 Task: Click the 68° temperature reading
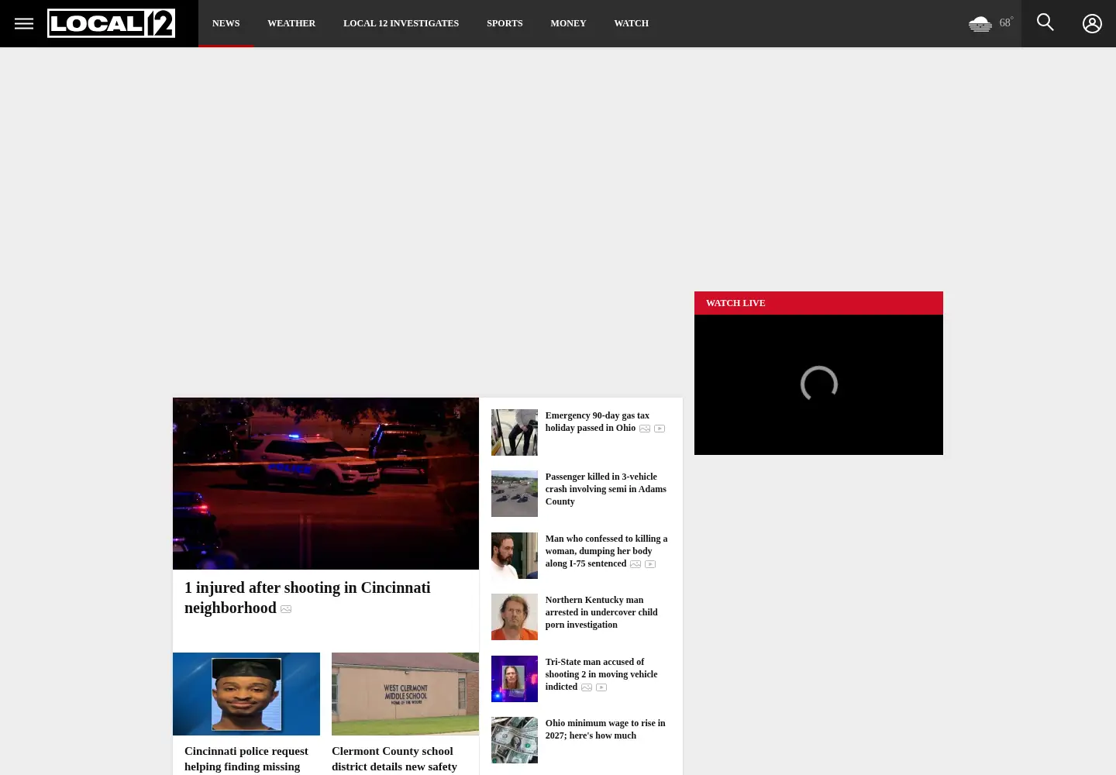(x=1006, y=22)
